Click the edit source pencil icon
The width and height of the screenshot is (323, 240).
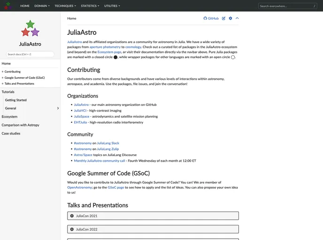[223, 18]
